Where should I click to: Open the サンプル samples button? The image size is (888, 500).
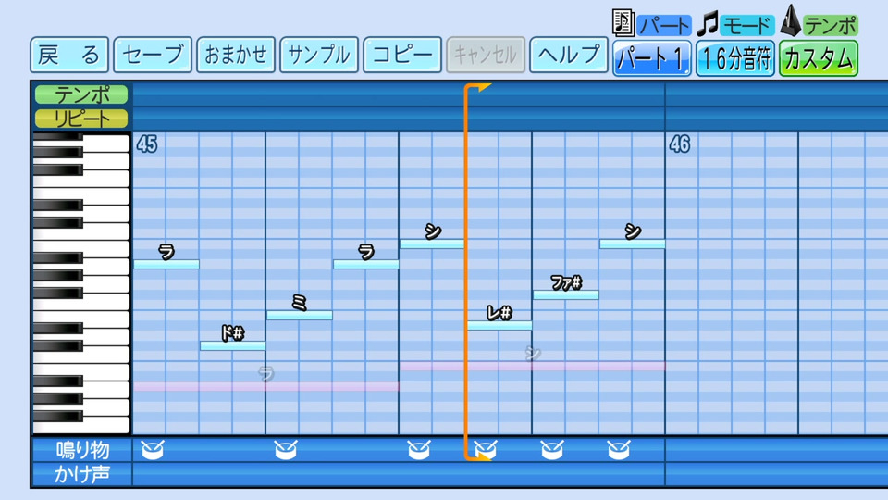coord(319,55)
